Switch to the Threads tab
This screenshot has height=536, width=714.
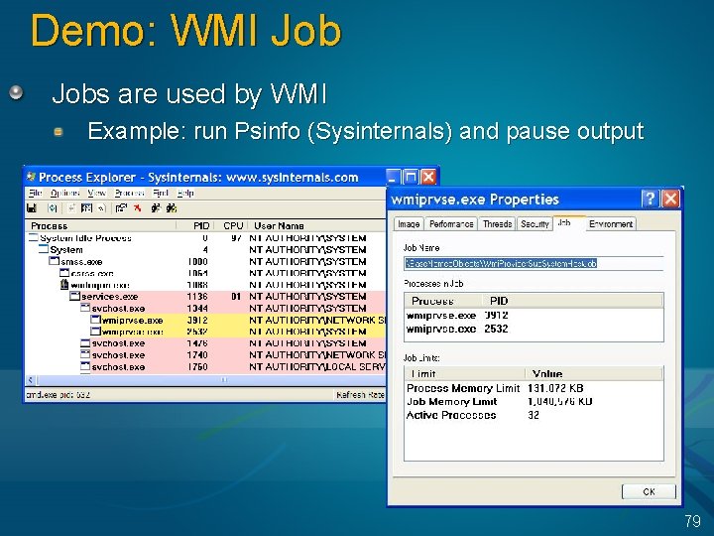coord(497,223)
